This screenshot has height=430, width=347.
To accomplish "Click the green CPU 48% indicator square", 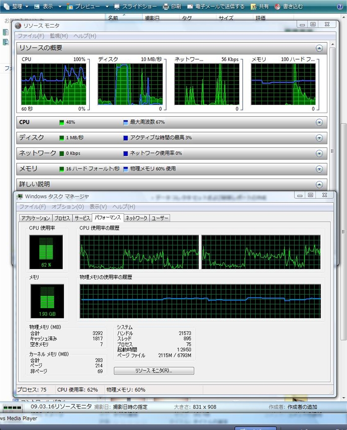I will [x=62, y=122].
